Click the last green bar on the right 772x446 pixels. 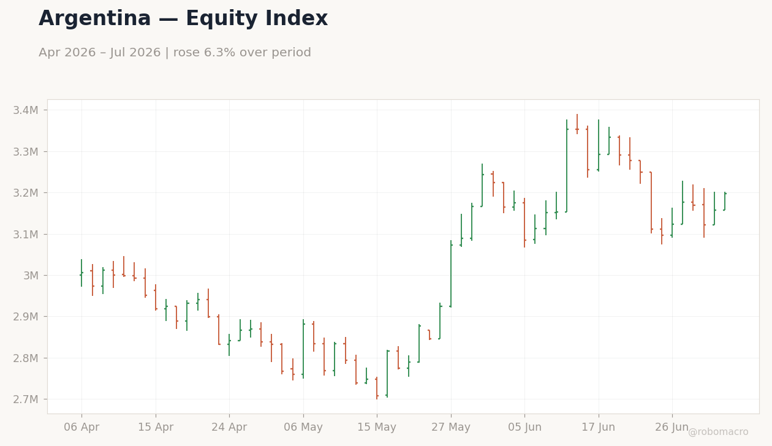point(725,202)
